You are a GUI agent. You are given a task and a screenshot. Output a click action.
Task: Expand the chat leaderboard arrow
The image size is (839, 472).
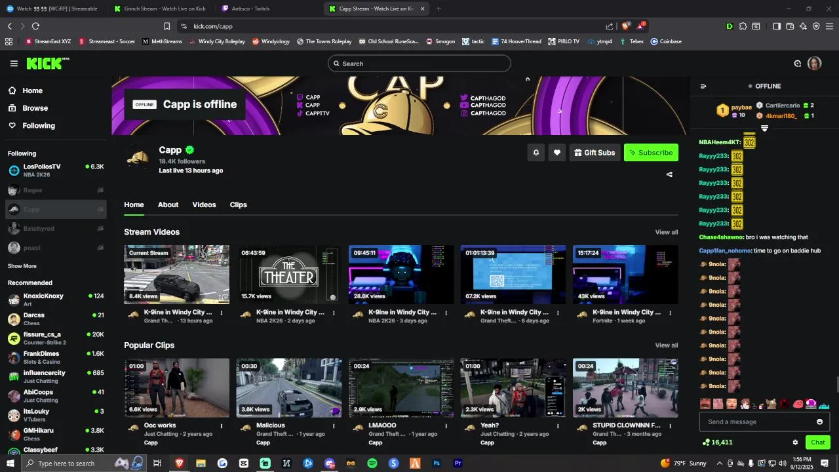(x=764, y=128)
